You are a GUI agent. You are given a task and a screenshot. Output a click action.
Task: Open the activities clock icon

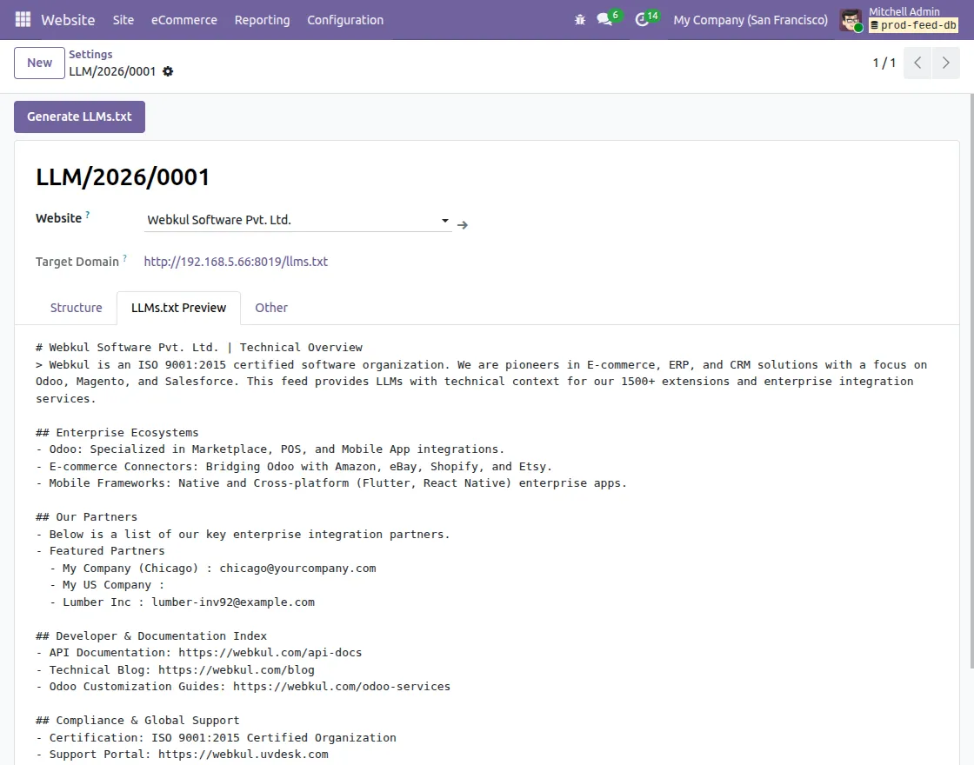pyautogui.click(x=642, y=20)
